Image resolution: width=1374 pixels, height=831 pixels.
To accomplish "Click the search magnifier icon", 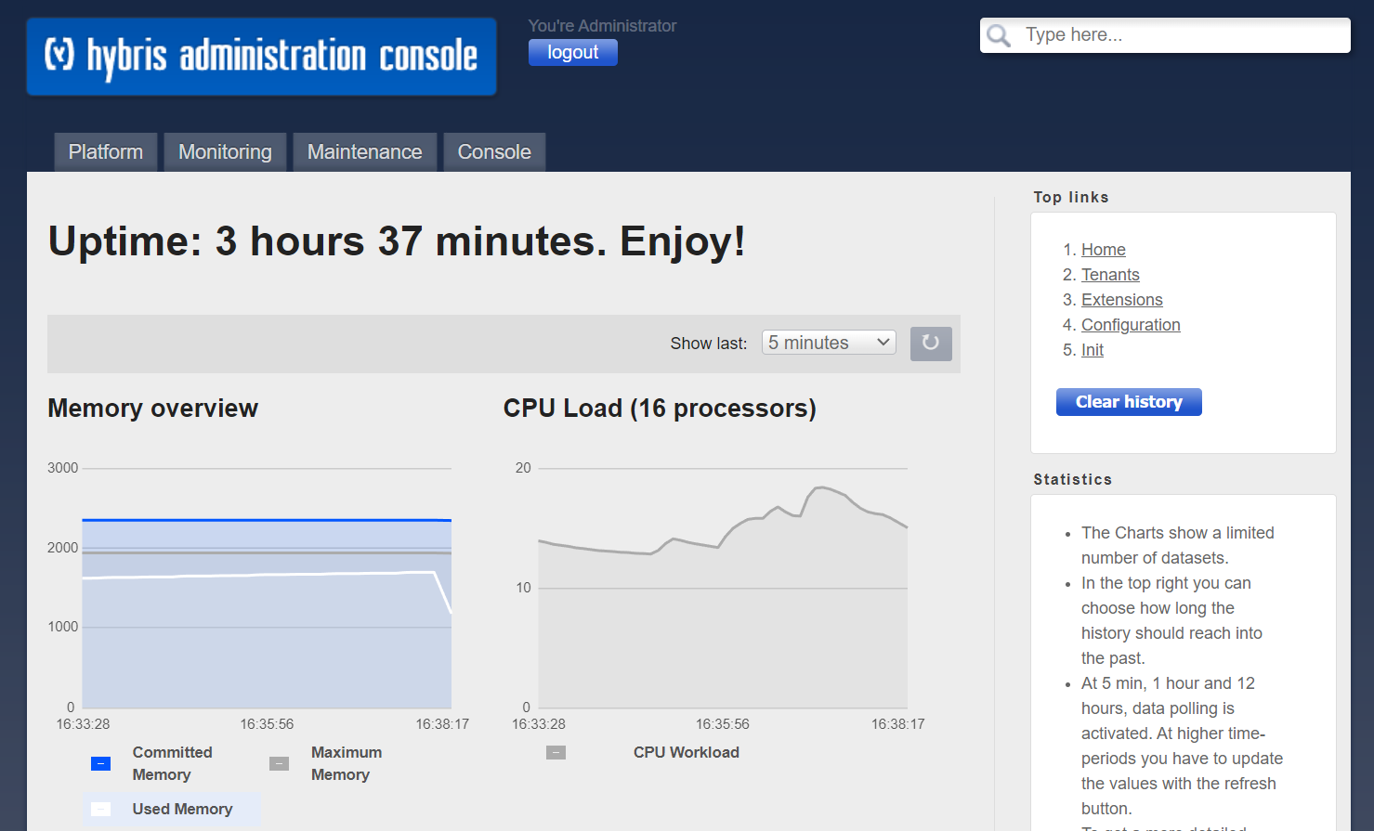I will pos(999,35).
